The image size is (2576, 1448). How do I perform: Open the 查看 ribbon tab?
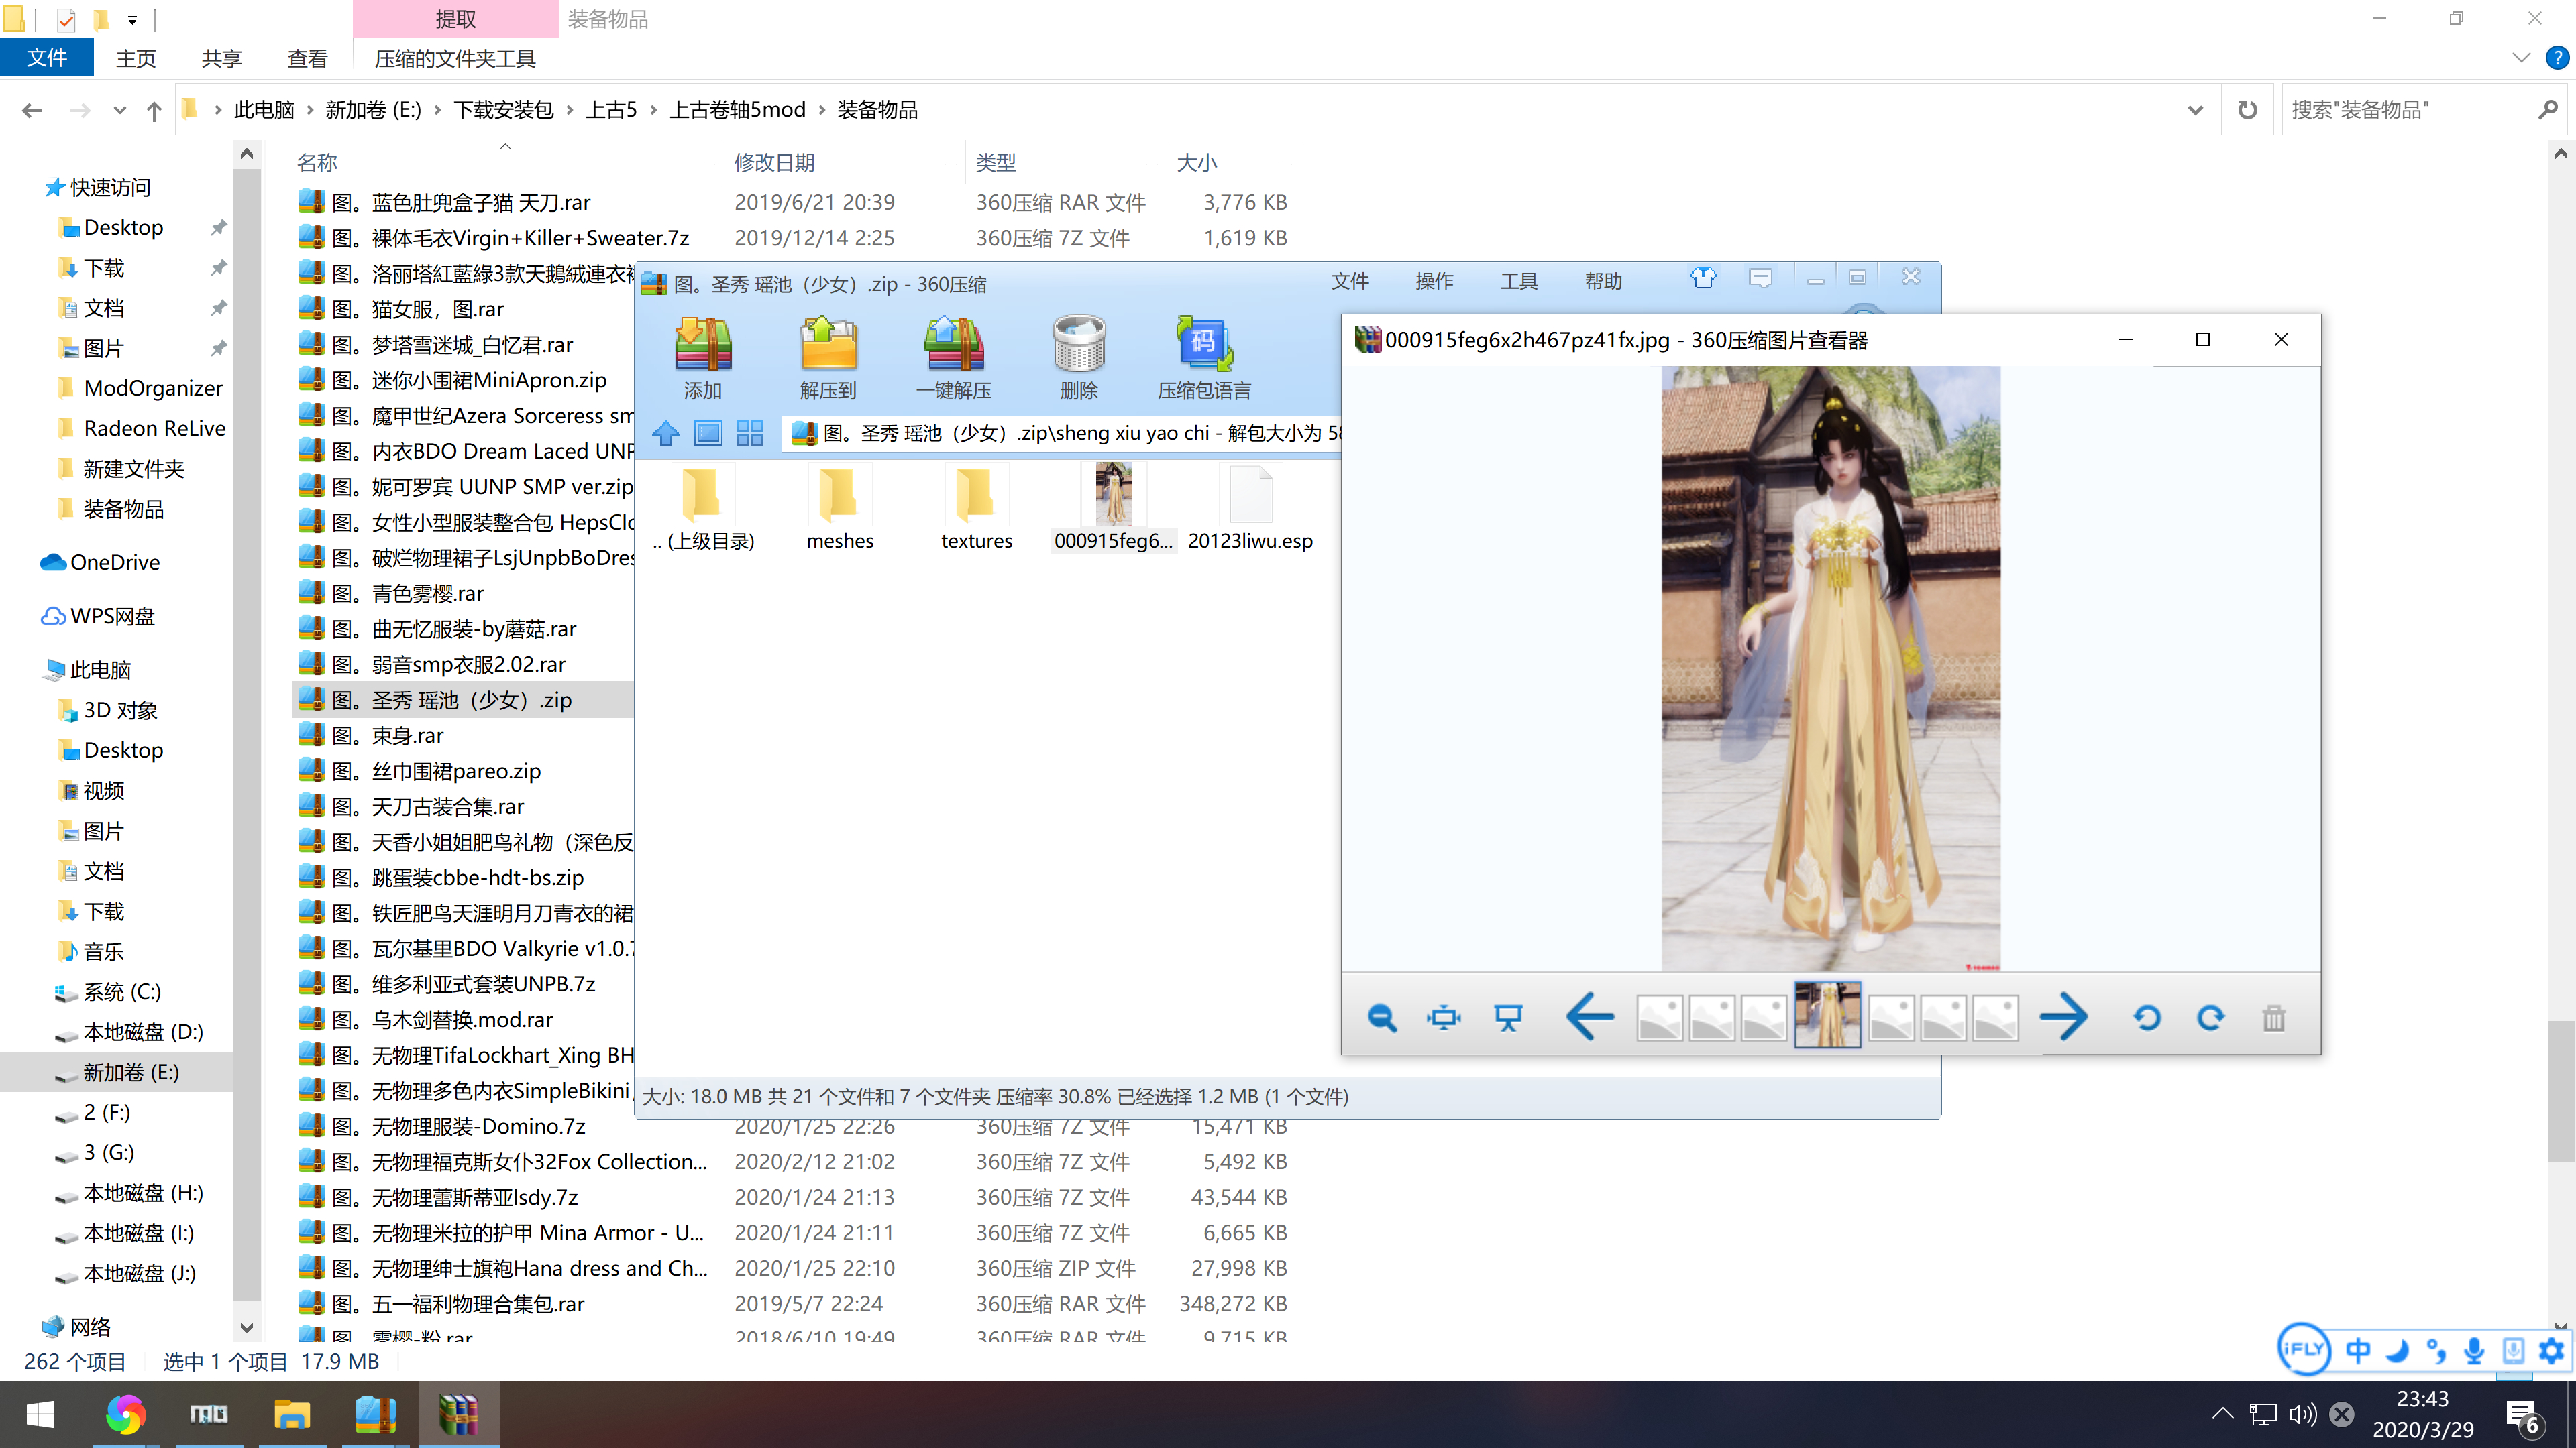[307, 58]
